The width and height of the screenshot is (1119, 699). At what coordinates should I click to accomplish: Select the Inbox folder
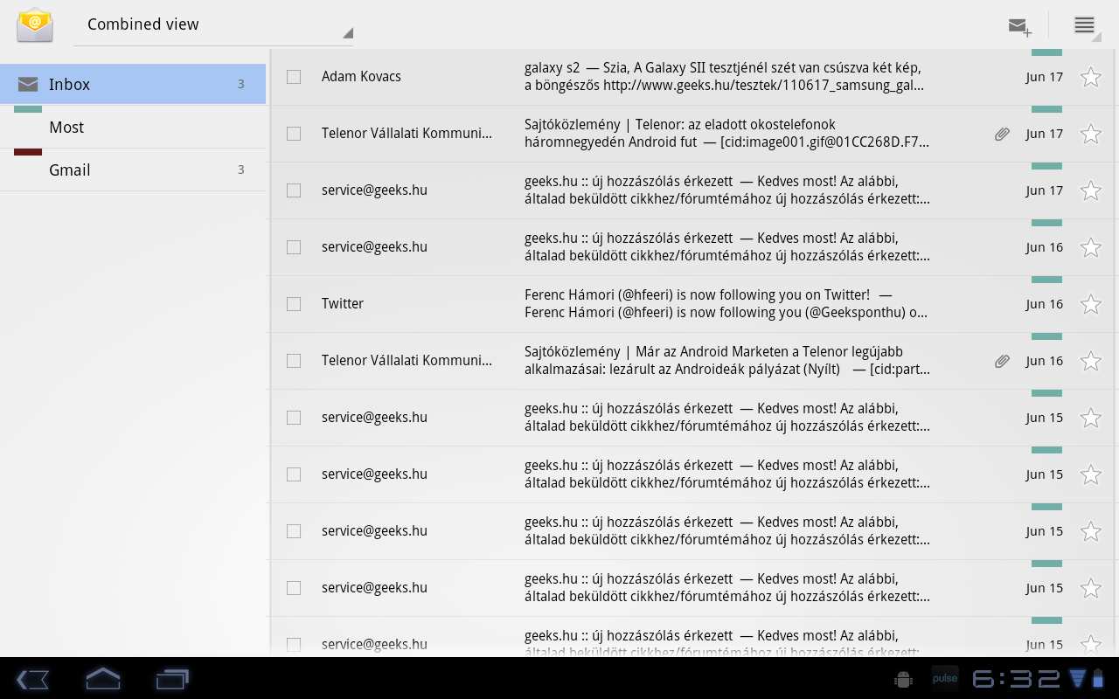click(133, 85)
